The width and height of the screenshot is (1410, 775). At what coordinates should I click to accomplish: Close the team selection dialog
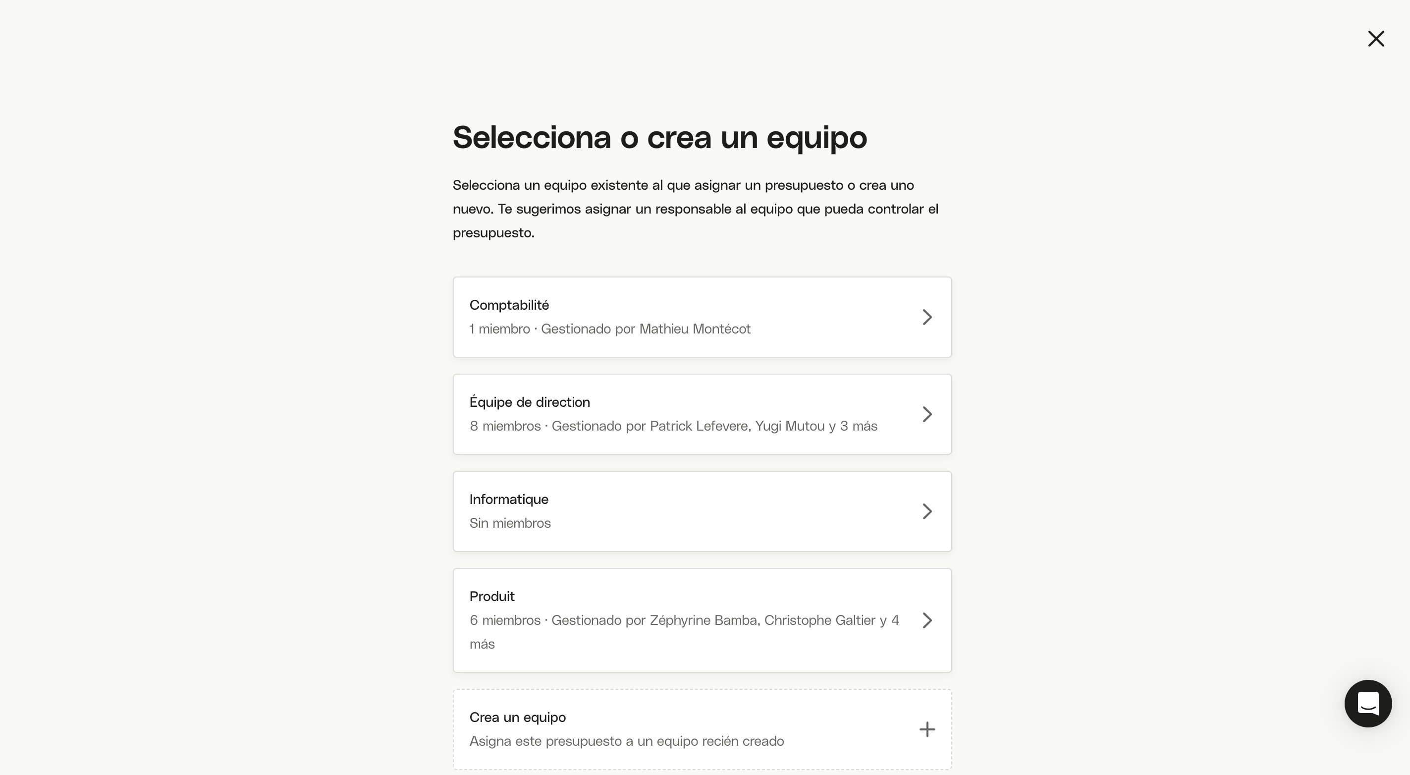click(x=1375, y=39)
